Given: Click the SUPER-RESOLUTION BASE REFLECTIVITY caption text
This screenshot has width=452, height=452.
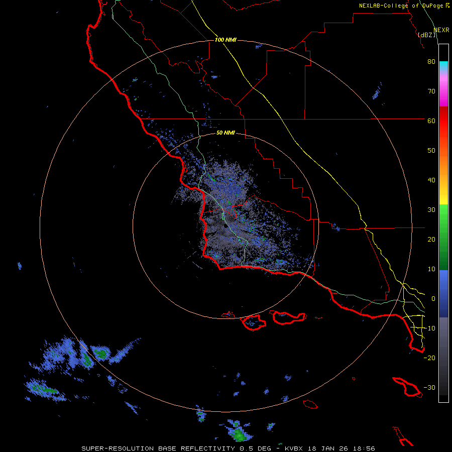Looking at the screenshot, I should [x=157, y=448].
